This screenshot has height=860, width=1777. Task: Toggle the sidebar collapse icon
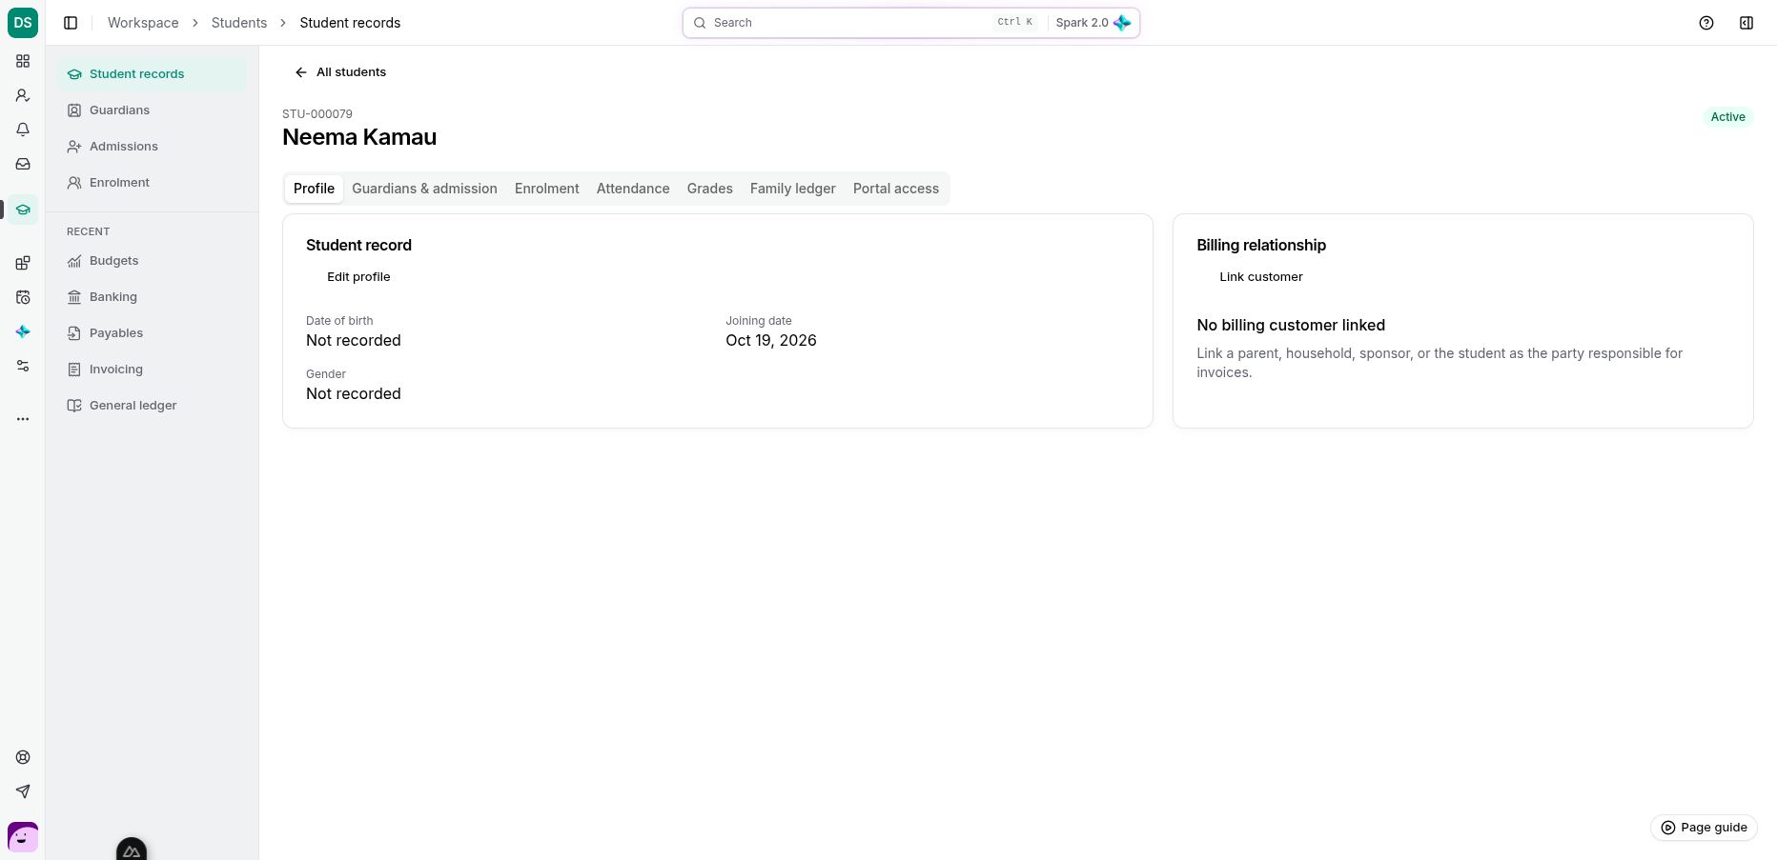pos(71,23)
